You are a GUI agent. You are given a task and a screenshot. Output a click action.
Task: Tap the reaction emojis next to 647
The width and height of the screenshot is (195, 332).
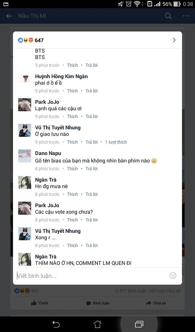[x=26, y=40]
